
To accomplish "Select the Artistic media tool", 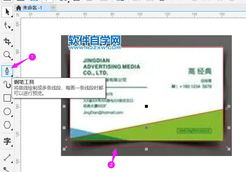I will pos(7,85).
